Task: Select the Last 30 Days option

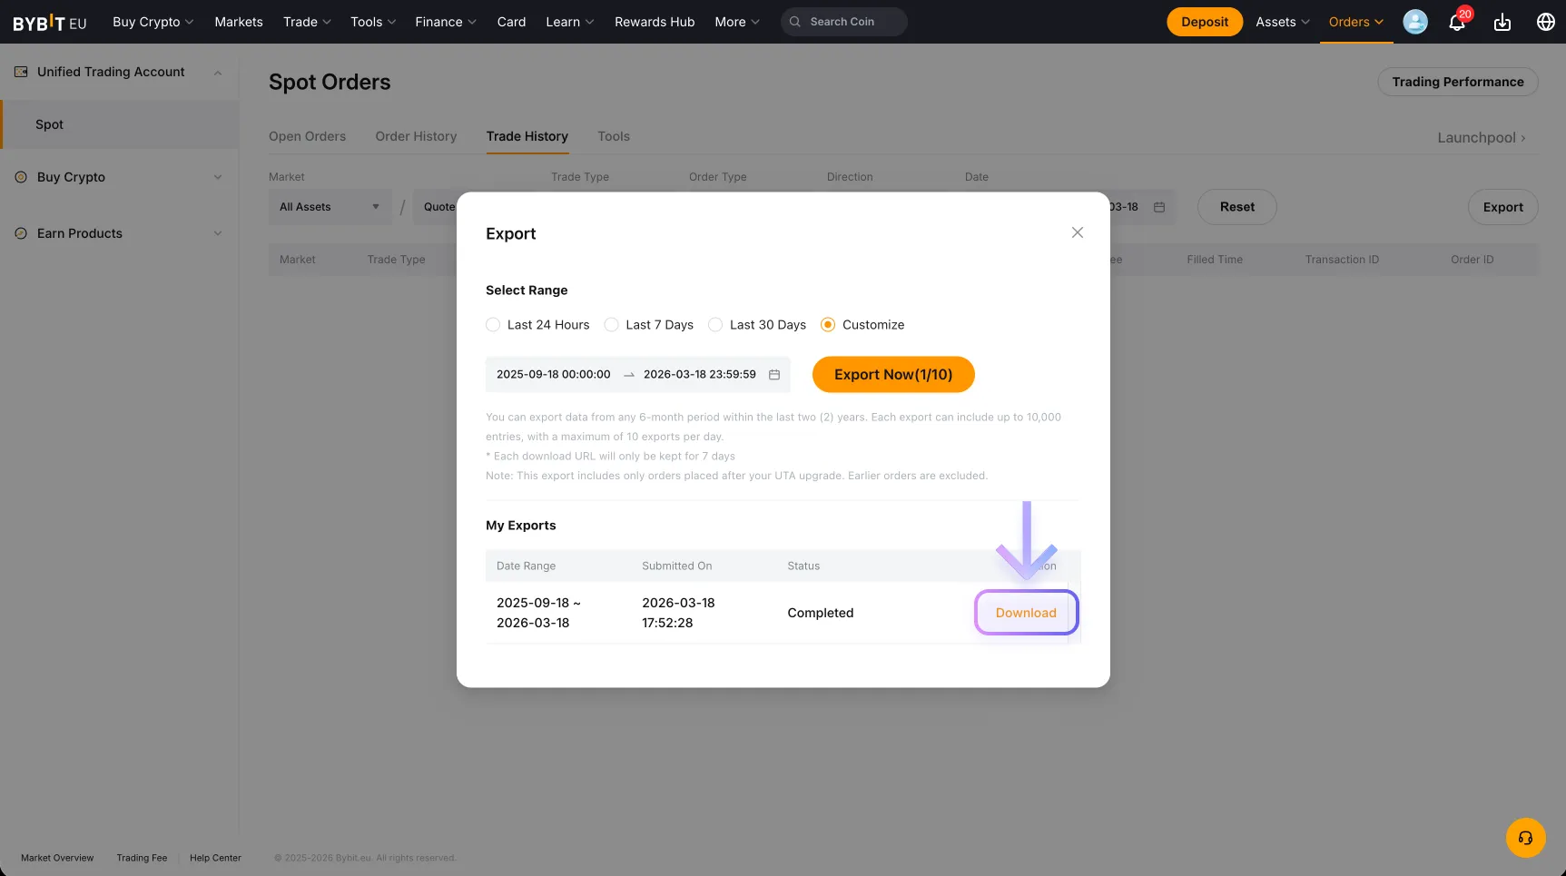Action: click(715, 324)
